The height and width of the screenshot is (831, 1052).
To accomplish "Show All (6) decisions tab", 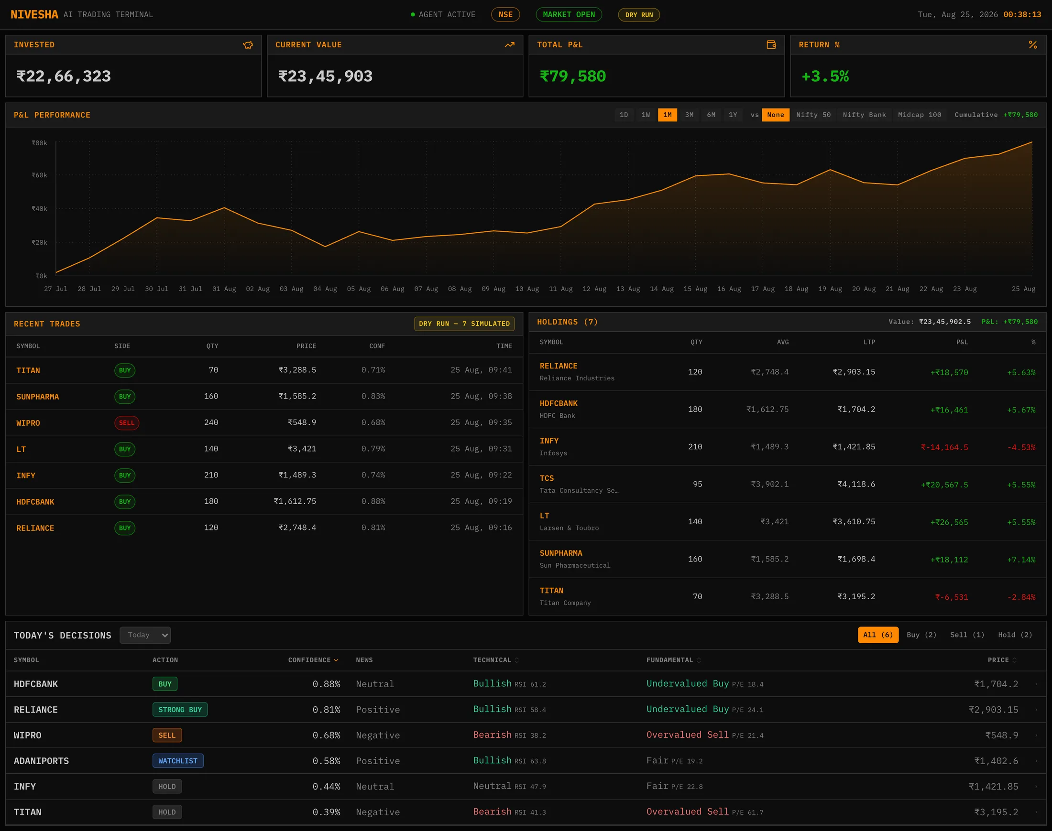I will (878, 635).
